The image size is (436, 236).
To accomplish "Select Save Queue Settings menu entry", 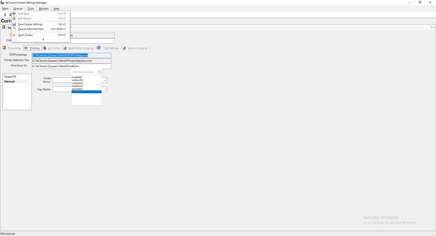I will 41,24.
